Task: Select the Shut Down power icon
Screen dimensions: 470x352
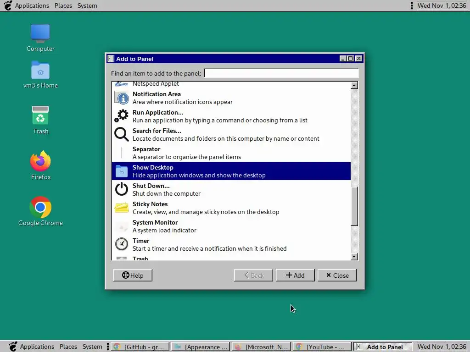Action: (121, 189)
